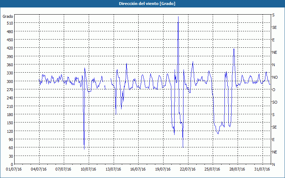Screen dimensions: 285x178
Task: Pick the SE compass label level with 150
Action: (274, 127)
